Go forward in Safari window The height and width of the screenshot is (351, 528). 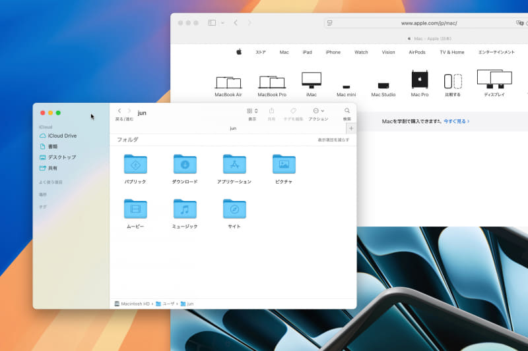coord(249,23)
